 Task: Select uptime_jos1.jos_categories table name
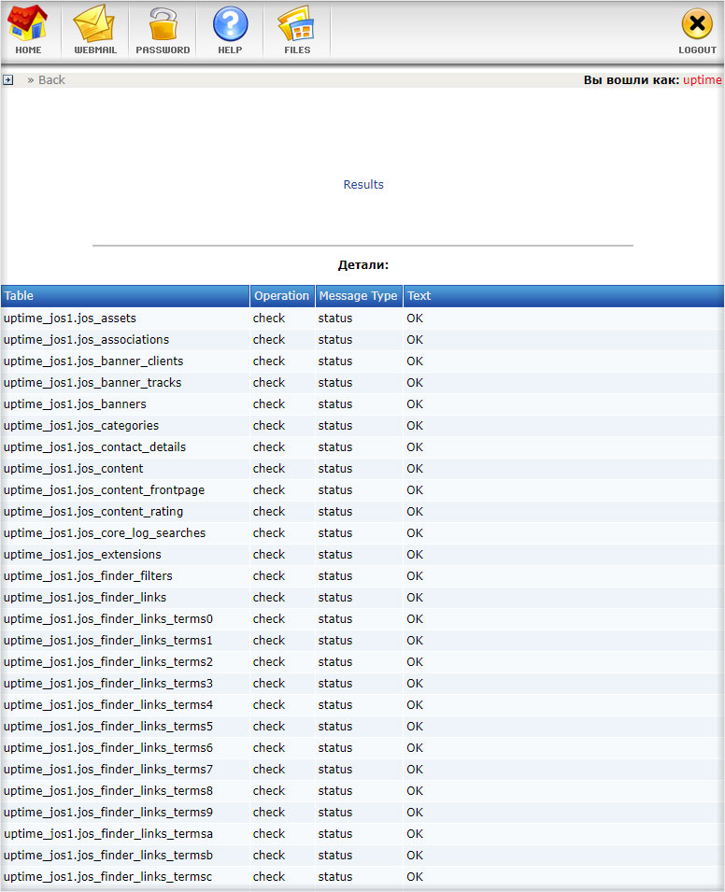coord(81,426)
